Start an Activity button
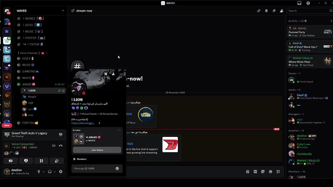Viewport: 333px width, 187px height. 41,161
